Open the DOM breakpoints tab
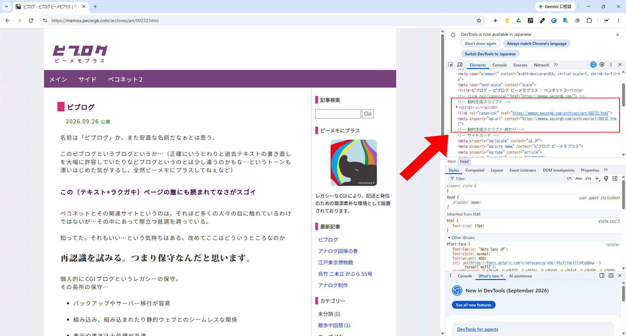This screenshot has width=626, height=336. [x=559, y=170]
